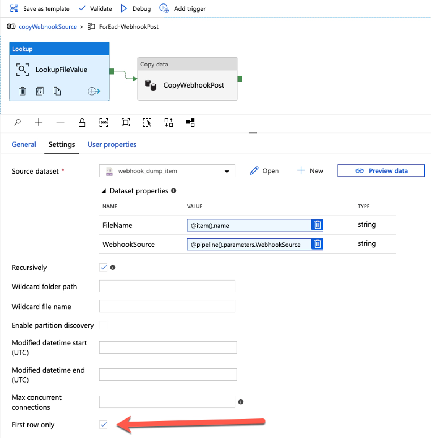The height and width of the screenshot is (438, 431).
Task: Lock the pipeline canvas
Action: [x=82, y=122]
